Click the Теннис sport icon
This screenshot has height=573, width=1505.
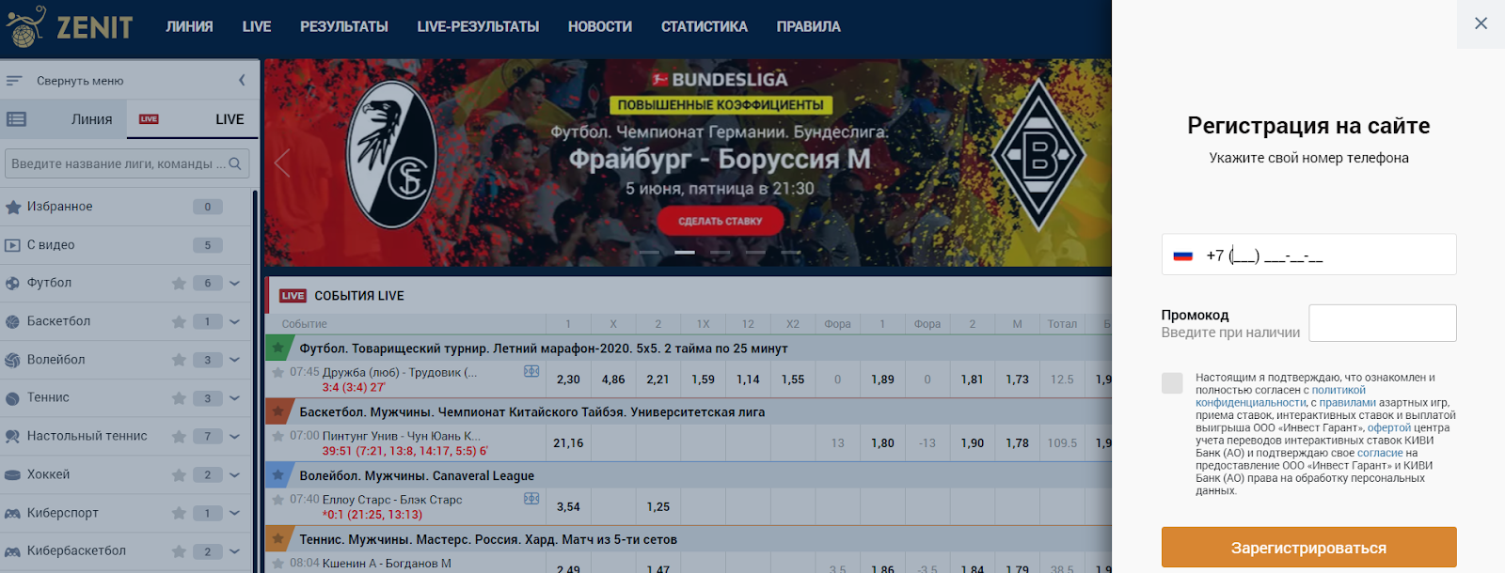(x=13, y=398)
